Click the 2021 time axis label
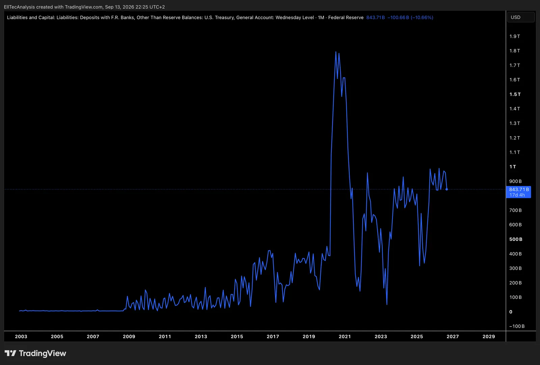Viewport: 540px width, 365px height. 345,336
